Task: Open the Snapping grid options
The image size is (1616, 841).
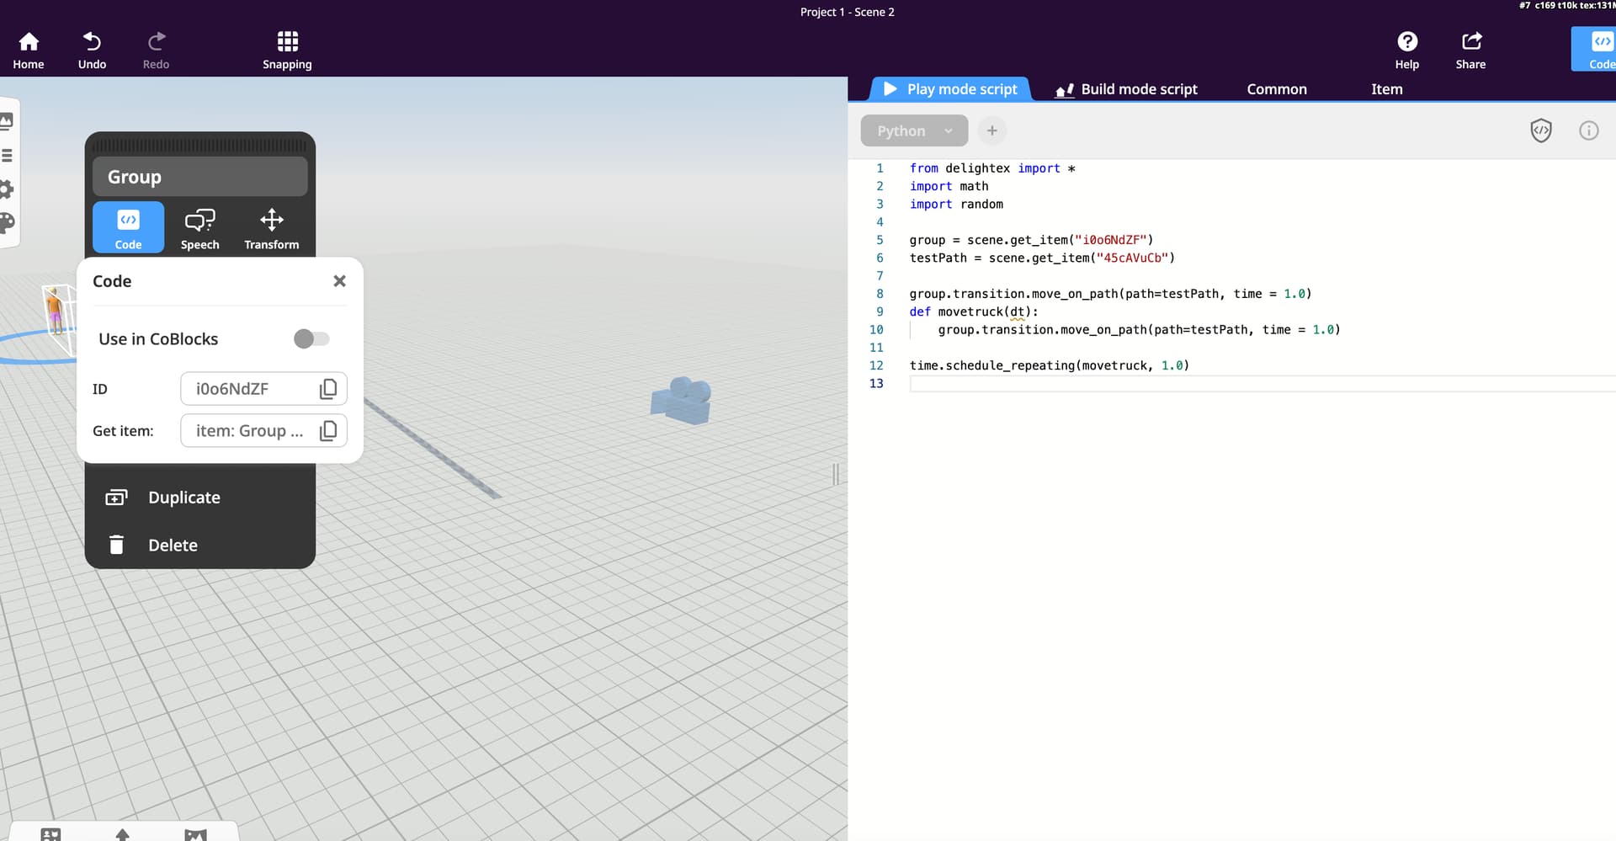Action: [x=287, y=51]
